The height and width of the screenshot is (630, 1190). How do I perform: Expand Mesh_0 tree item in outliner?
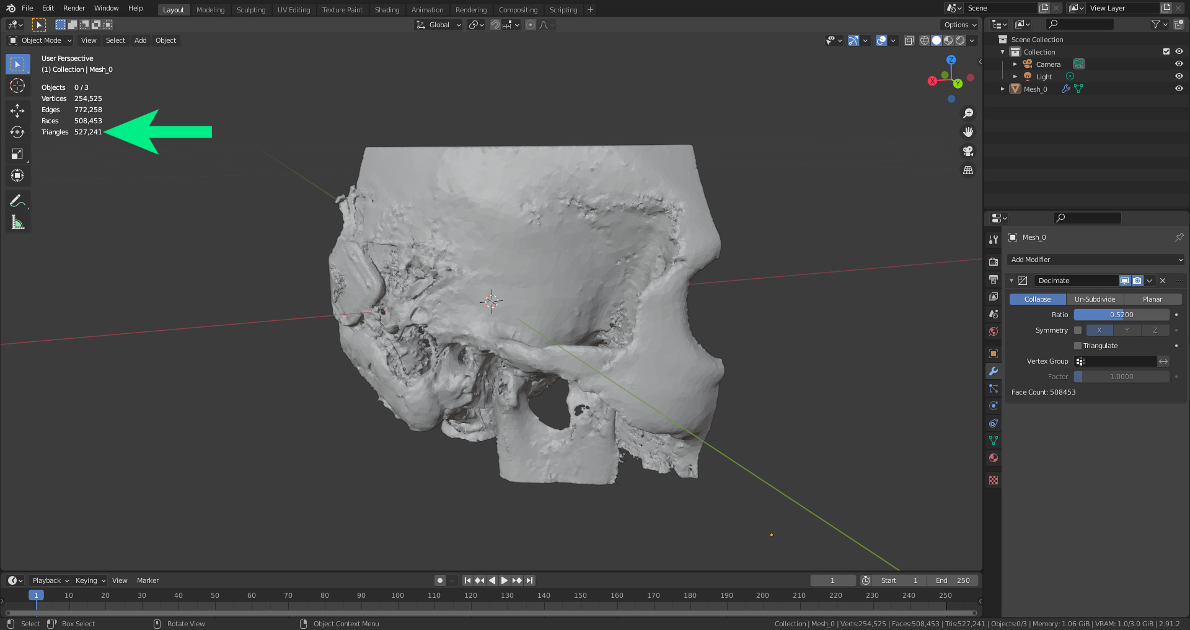coord(1003,89)
